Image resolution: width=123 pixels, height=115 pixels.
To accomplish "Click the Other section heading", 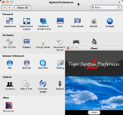I will pos(6,98).
